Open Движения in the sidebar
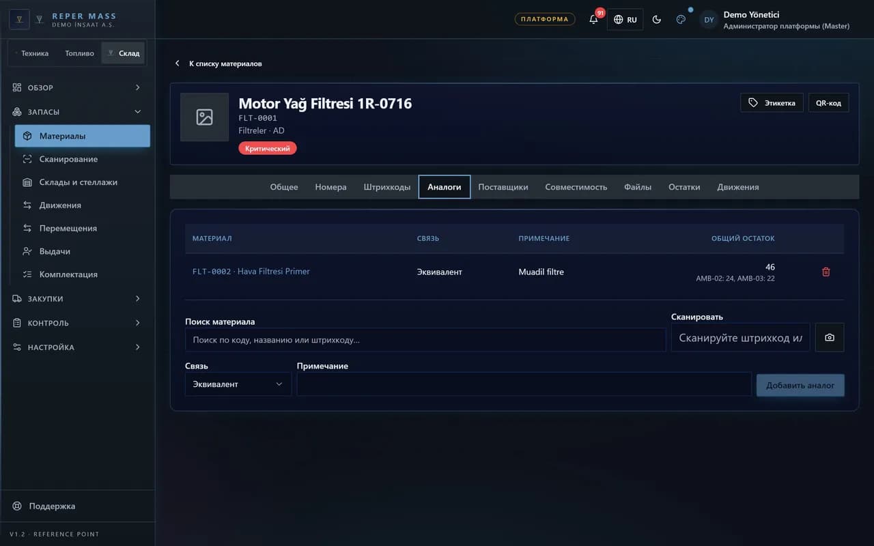874x546 pixels. [83, 205]
